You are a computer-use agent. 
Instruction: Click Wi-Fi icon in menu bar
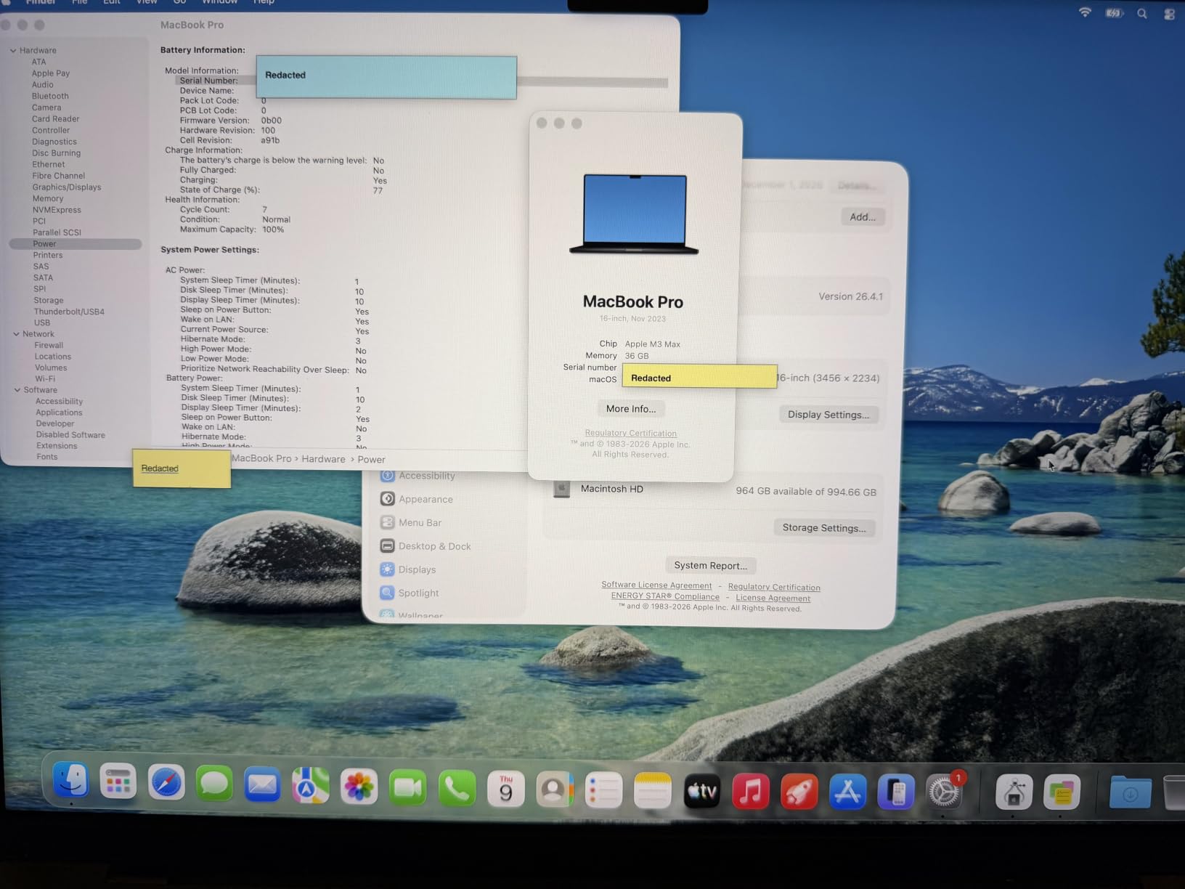(1085, 12)
